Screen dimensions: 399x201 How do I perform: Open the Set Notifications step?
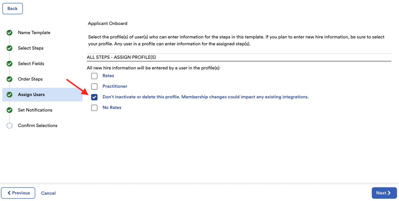click(x=35, y=110)
